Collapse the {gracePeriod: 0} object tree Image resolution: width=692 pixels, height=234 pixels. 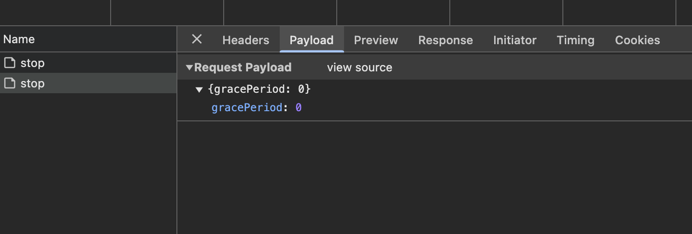[199, 89]
